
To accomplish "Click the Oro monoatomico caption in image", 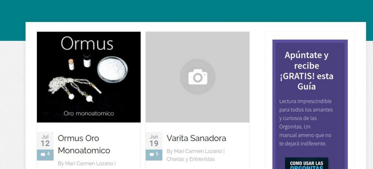I will click(89, 114).
